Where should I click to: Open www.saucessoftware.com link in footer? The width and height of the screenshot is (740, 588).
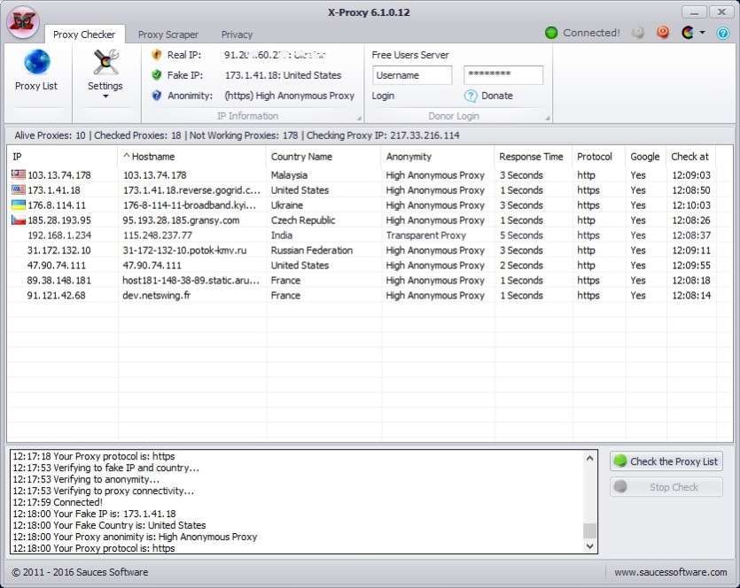(671, 572)
